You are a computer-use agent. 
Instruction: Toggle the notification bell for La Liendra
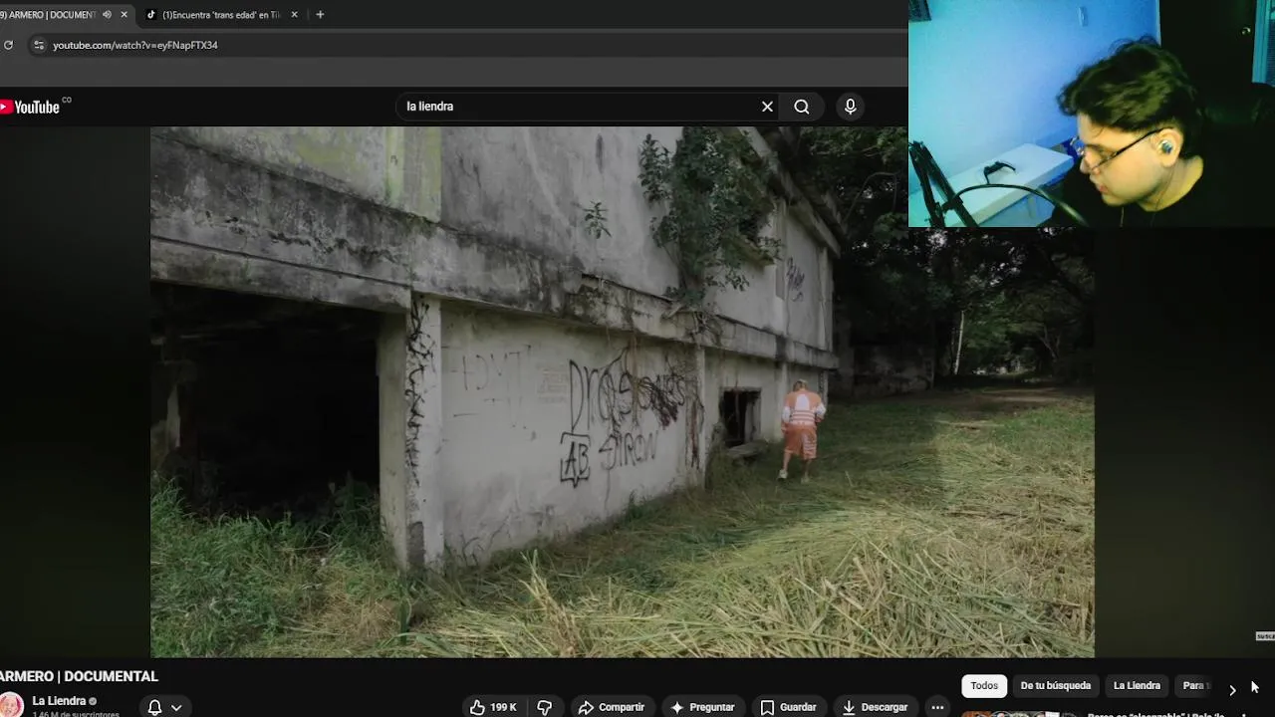tap(154, 707)
